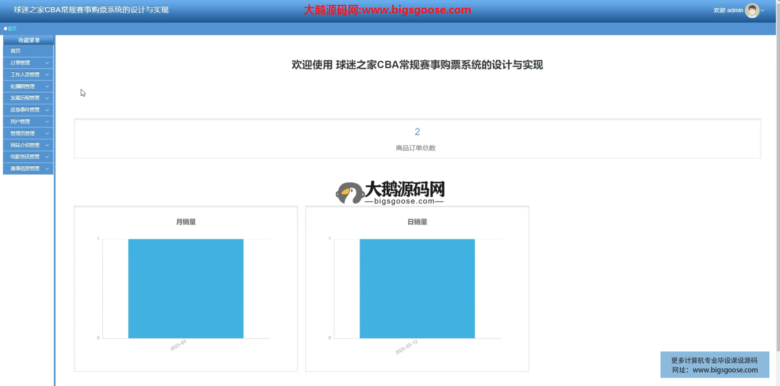780x386 pixels.
Task: Click the admin avatar picture
Action: [x=752, y=11]
